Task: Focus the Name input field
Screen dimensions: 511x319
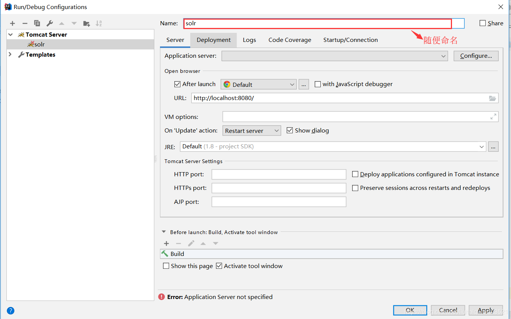Action: click(324, 23)
